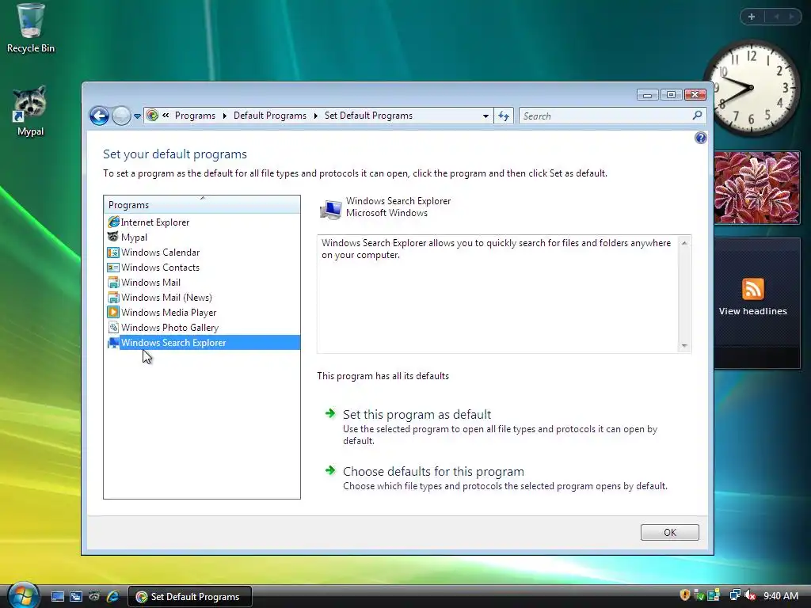Click the OK button

pos(669,533)
